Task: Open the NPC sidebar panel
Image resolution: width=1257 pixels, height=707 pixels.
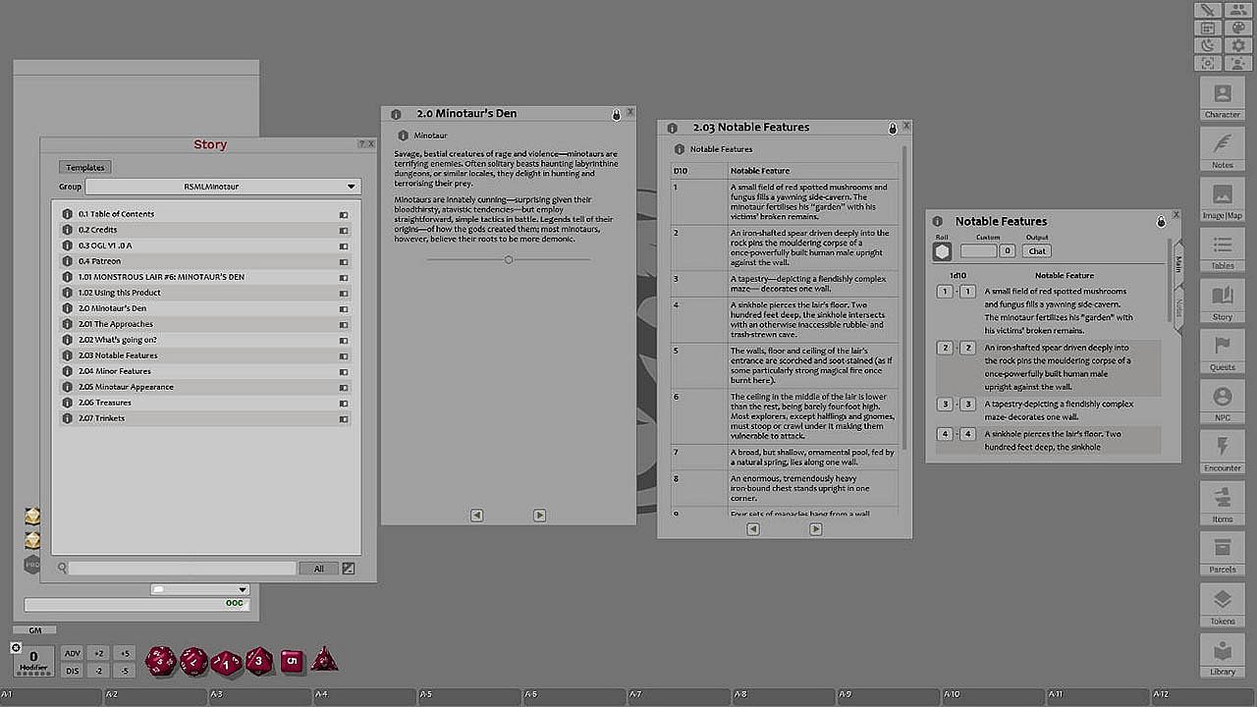Action: (1223, 403)
